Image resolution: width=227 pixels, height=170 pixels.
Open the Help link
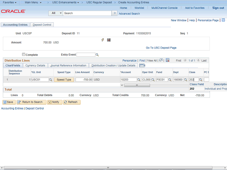192,20
